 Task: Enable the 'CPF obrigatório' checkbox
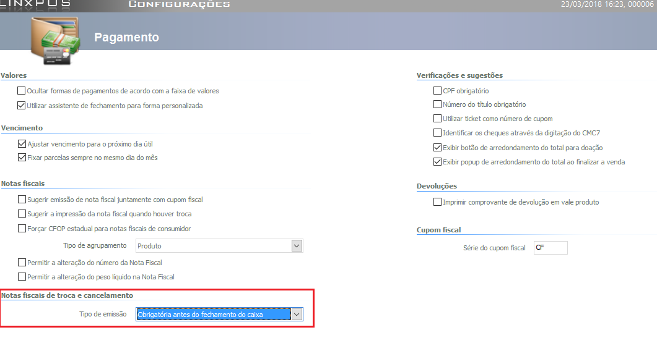point(438,91)
